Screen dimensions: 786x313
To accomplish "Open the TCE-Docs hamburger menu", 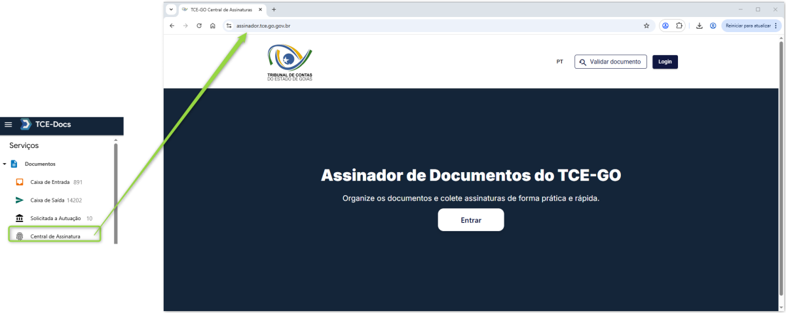I will click(9, 124).
